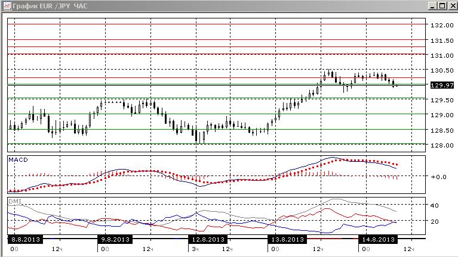
Task: Select the 14.8.2013 date marker
Action: 378,240
